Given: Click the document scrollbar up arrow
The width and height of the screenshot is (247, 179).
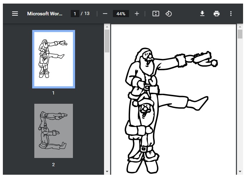Looking at the screenshot, I should (240, 26).
